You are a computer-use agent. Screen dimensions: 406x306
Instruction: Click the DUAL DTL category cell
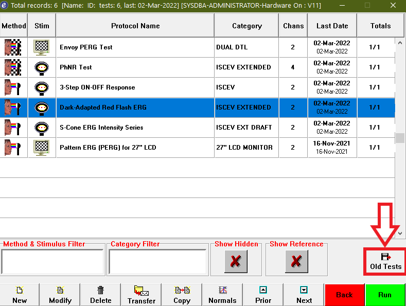pos(246,47)
